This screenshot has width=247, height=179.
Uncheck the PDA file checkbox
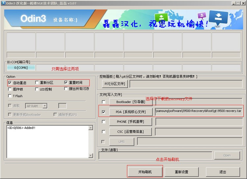click(x=103, y=112)
